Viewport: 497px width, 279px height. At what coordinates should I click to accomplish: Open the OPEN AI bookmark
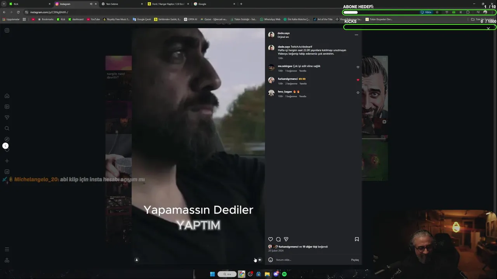coord(191,19)
